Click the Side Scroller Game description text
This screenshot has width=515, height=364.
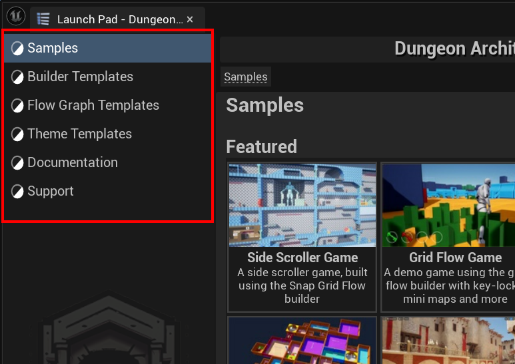[302, 285]
